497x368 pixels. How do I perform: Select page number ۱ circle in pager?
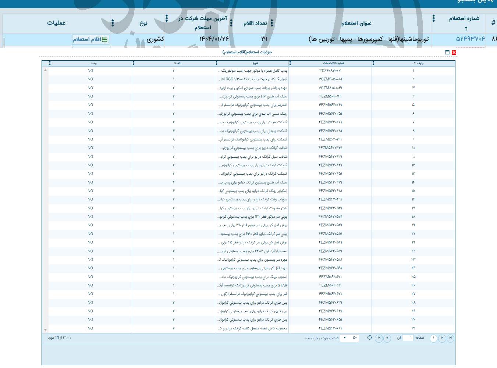click(x=433, y=338)
